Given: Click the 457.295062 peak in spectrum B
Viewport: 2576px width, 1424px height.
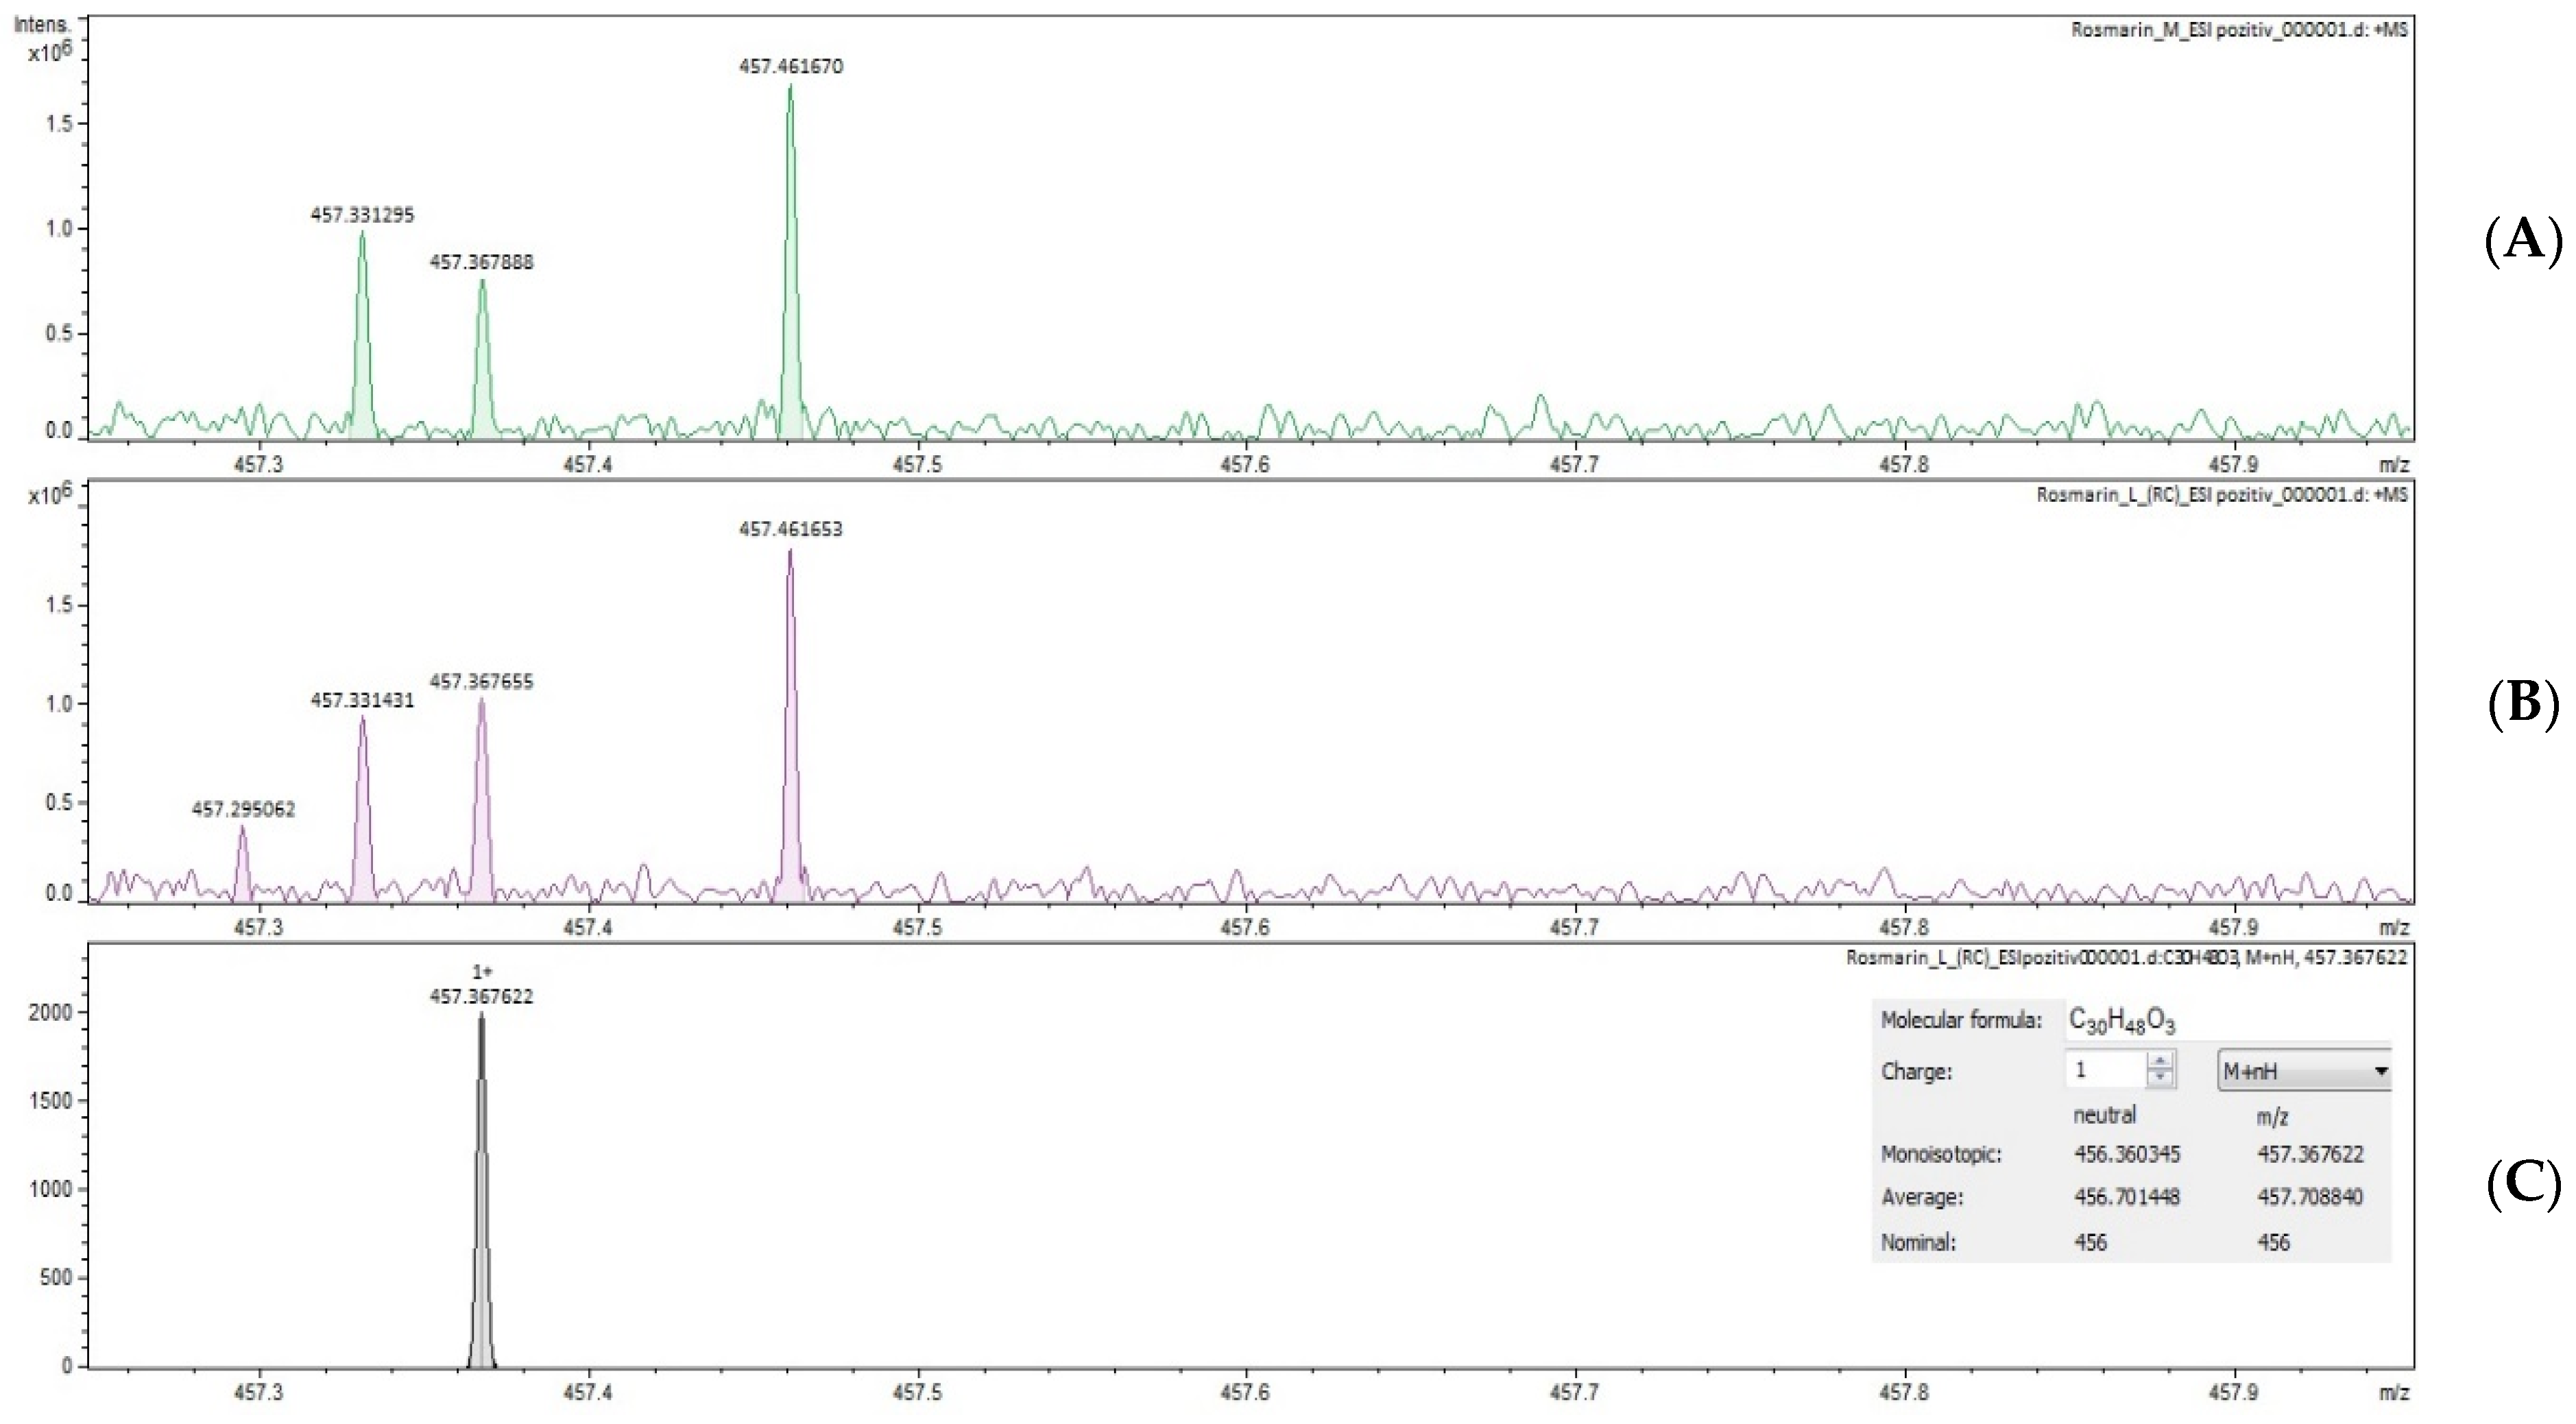Looking at the screenshot, I should [242, 860].
